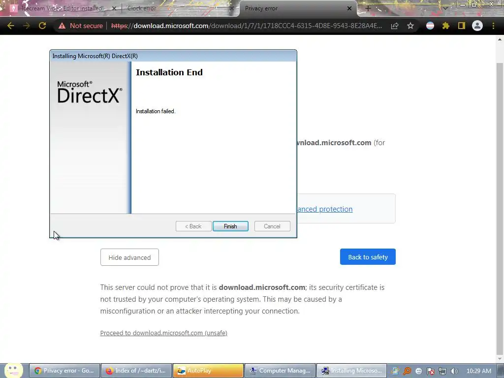
Task: Click Cancel in the DirectX installer
Action: click(272, 226)
